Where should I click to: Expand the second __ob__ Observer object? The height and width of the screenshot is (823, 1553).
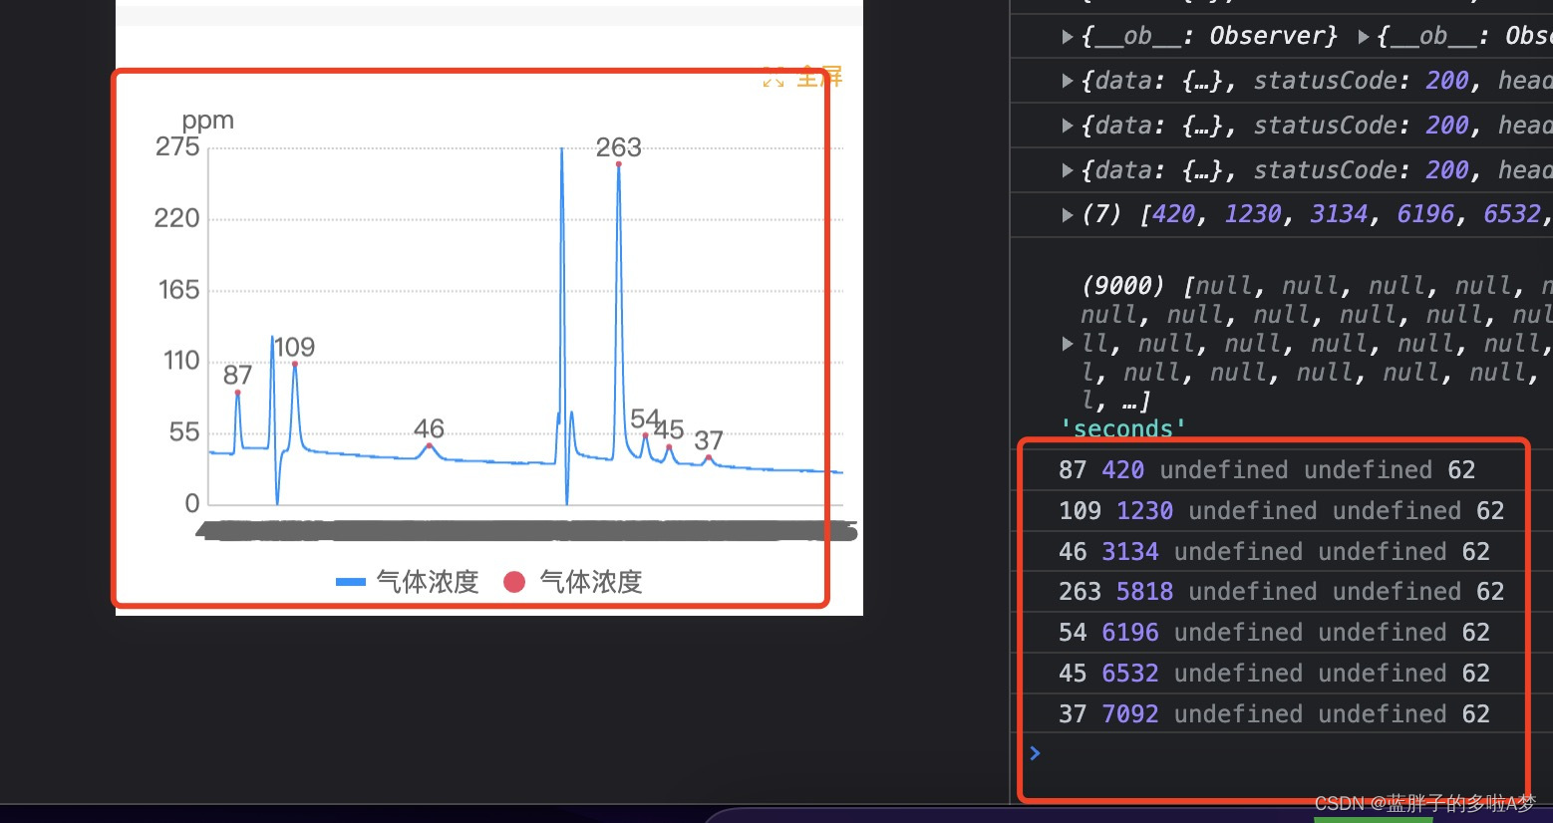(1363, 37)
